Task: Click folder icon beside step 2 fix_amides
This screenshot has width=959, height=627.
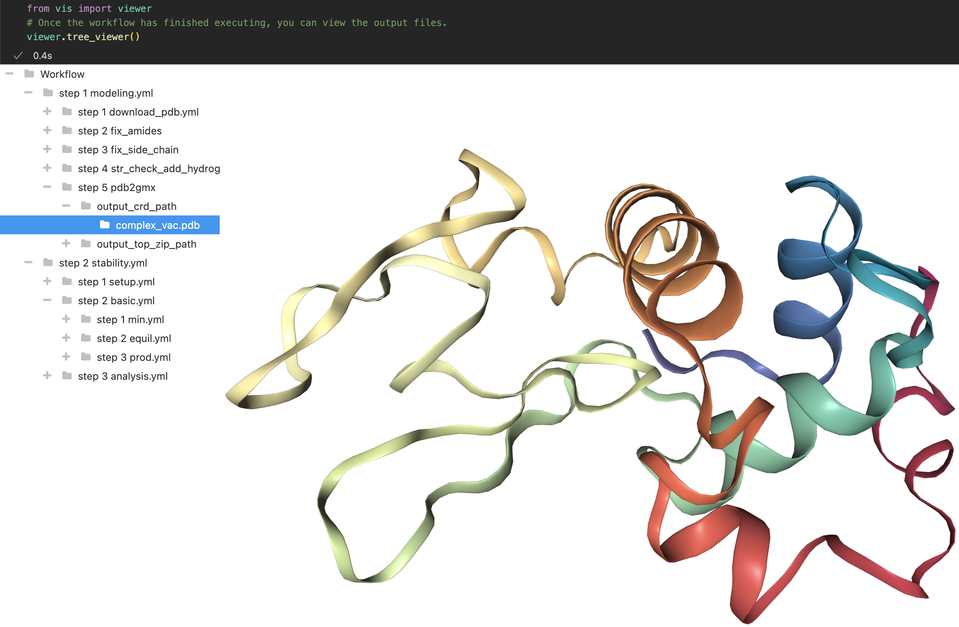Action: pos(67,131)
